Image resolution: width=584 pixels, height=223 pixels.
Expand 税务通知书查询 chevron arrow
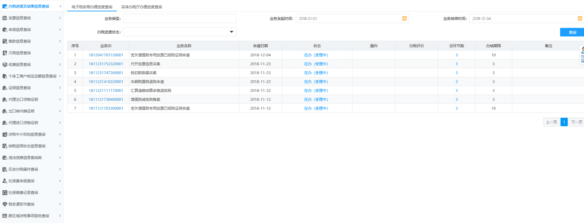pyautogui.click(x=60, y=204)
